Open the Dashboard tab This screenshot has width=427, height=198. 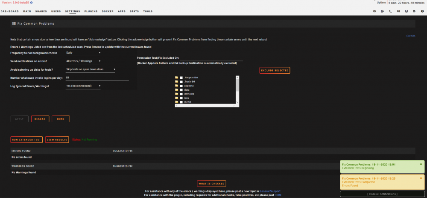click(x=9, y=11)
